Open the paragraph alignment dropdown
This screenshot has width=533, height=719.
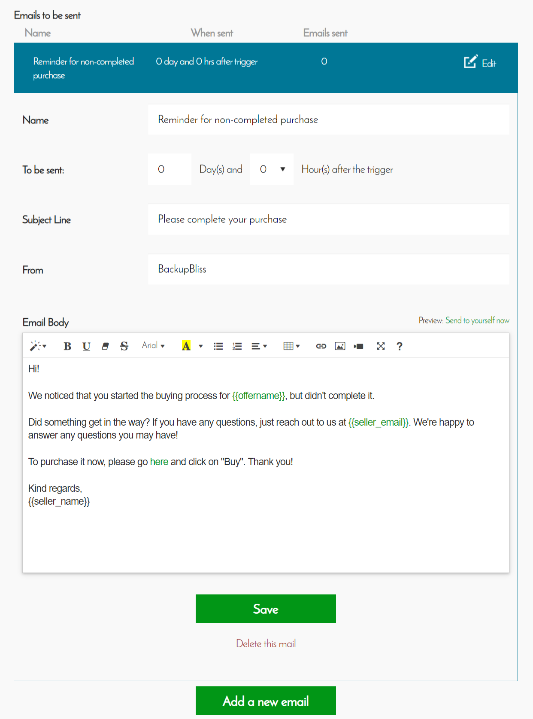[259, 346]
